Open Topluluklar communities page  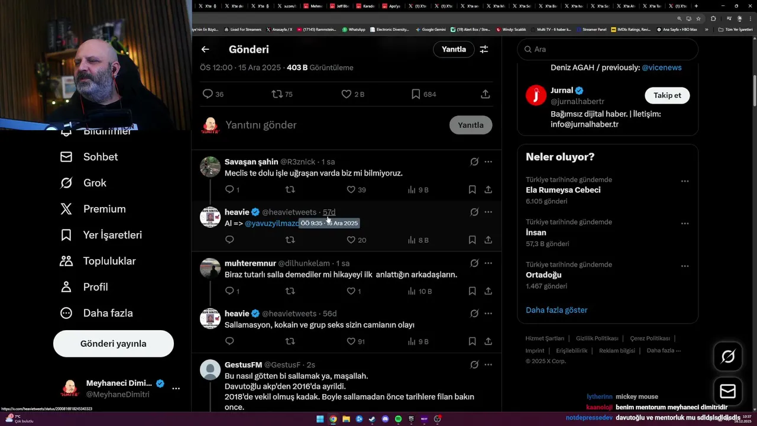point(98,261)
